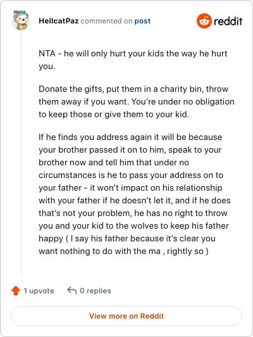The width and height of the screenshot is (253, 337).
Task: Open HellcatPaz's avatar image
Action: click(x=21, y=20)
